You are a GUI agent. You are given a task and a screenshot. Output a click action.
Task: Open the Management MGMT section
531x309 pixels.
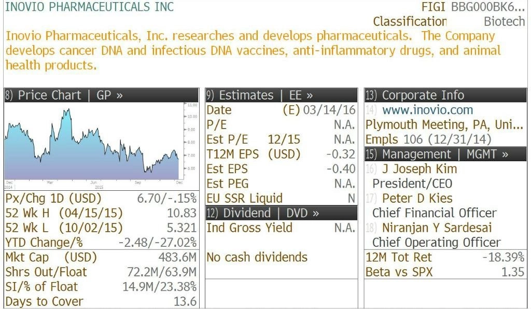[445, 154]
